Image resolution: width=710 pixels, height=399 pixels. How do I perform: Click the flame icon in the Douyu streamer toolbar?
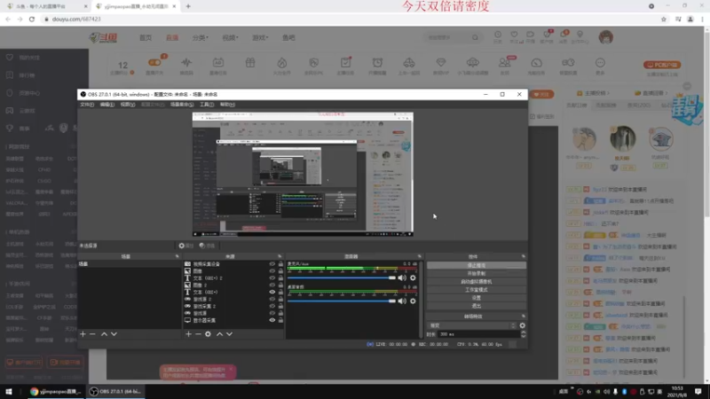pyautogui.click(x=282, y=63)
